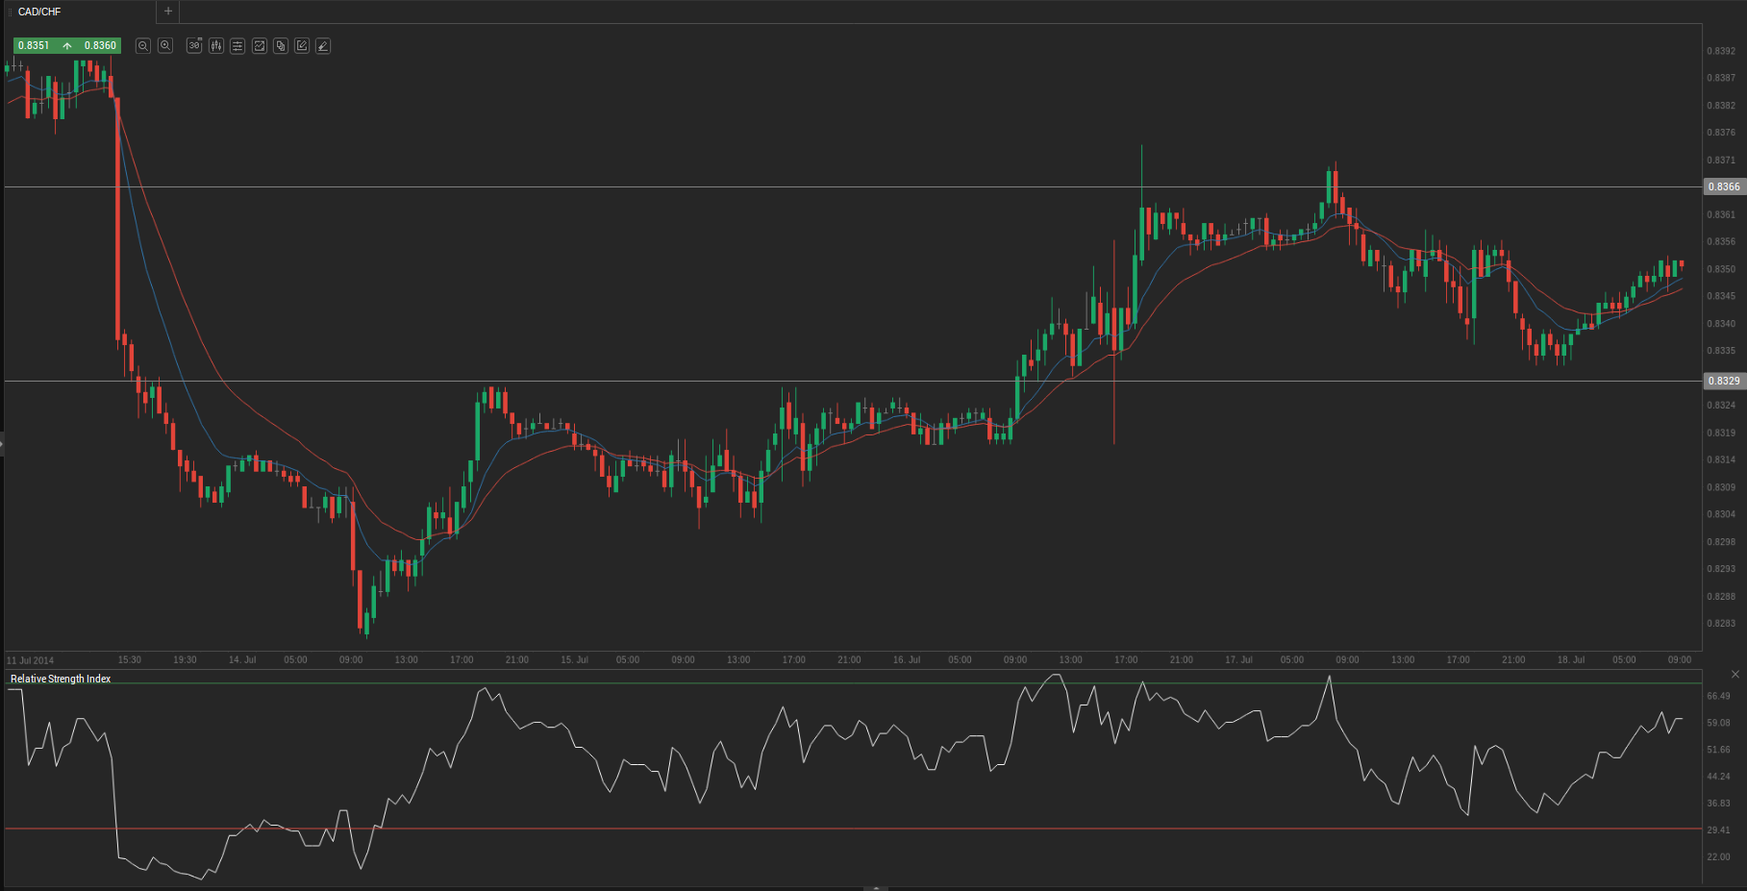
Task: Click the copy/duplicate chart icon
Action: coord(281,46)
